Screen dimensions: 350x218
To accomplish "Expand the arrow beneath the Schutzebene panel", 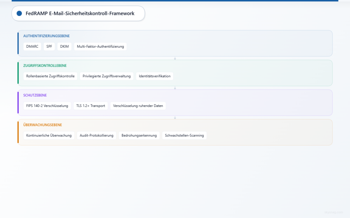I will (175, 117).
